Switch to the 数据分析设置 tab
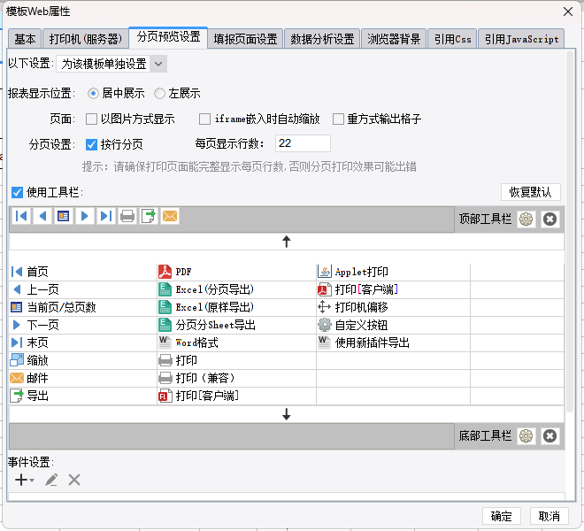This screenshot has width=584, height=531. [322, 39]
